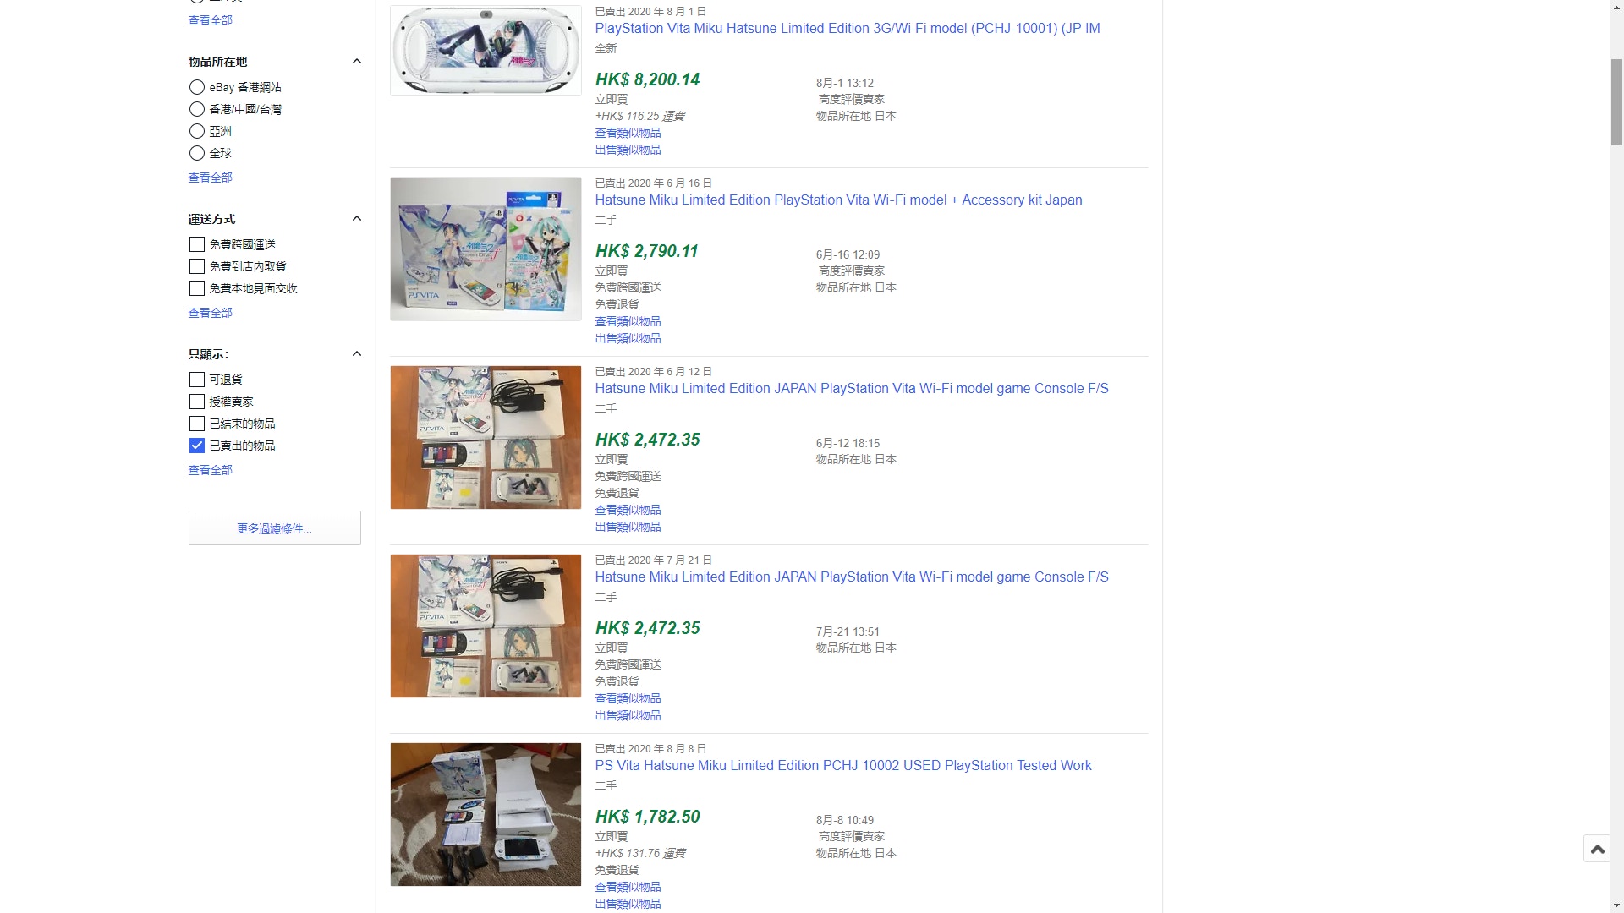Open the thumbnail of Vita on carpet

point(486,814)
